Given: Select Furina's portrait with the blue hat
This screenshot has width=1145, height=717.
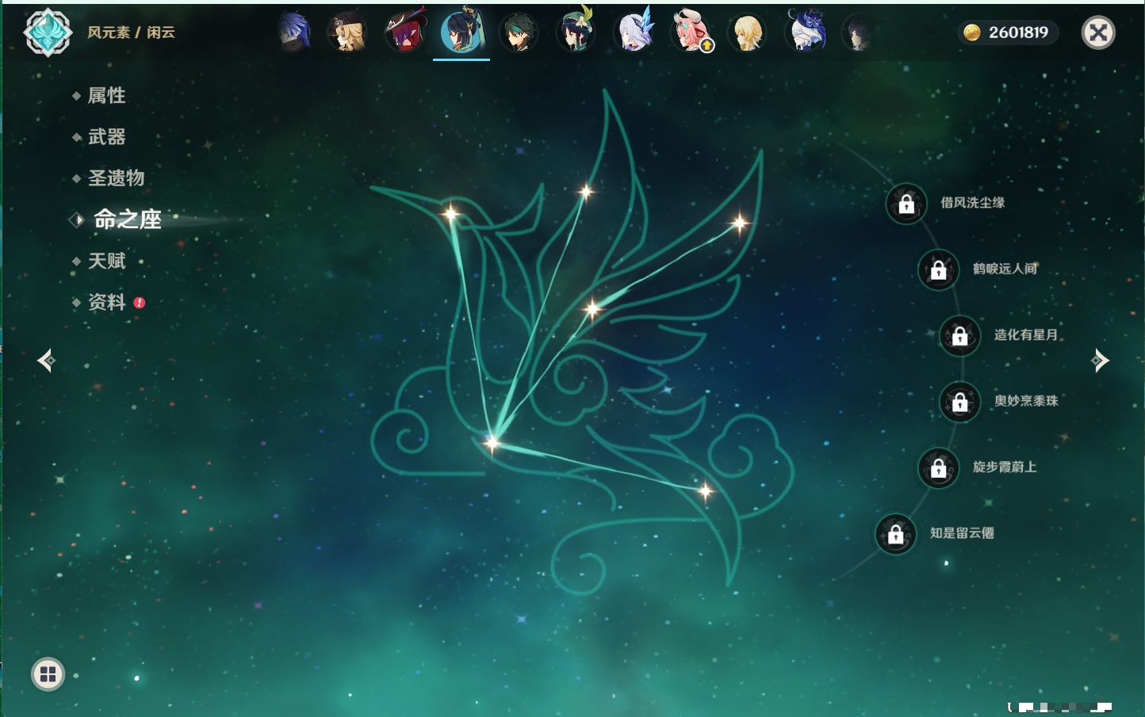Looking at the screenshot, I should (x=804, y=32).
